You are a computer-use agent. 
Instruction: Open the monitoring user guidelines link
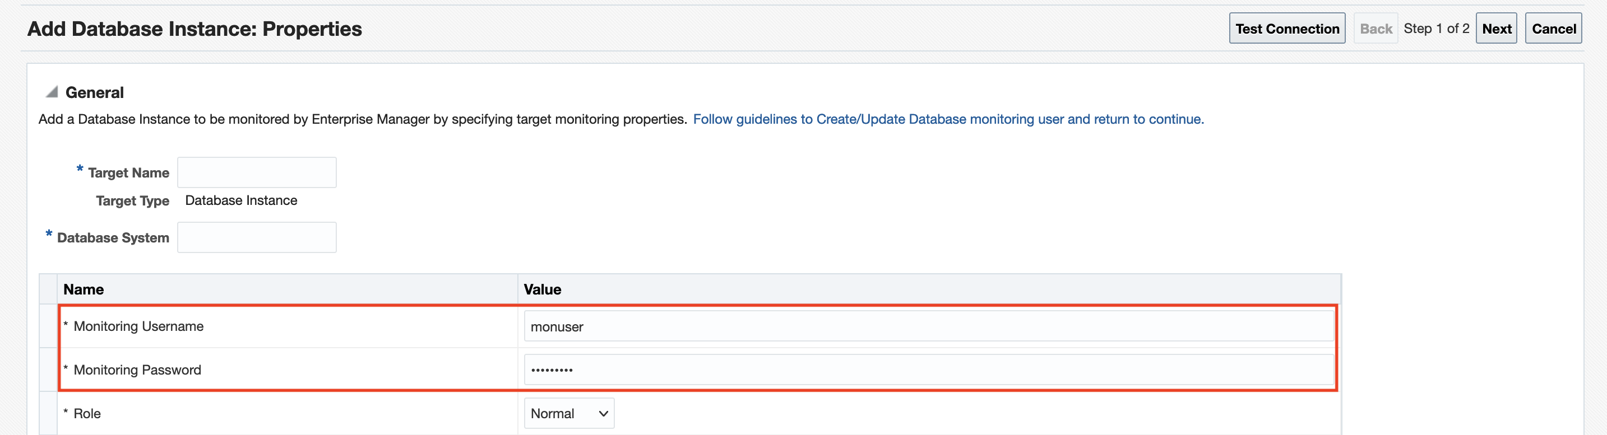point(948,119)
